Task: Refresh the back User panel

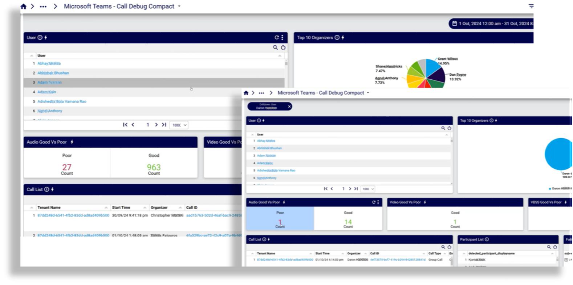Action: click(x=277, y=37)
